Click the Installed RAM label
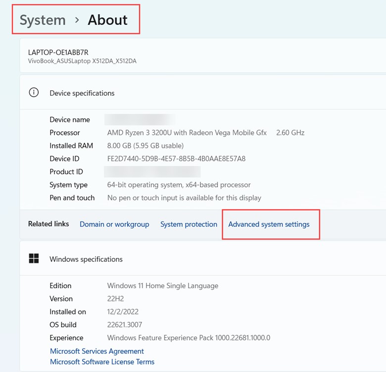The height and width of the screenshot is (372, 386). click(x=71, y=146)
